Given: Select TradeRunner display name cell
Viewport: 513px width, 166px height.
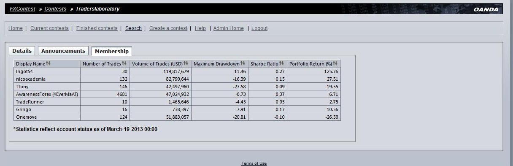Looking at the screenshot, I should tap(47, 102).
